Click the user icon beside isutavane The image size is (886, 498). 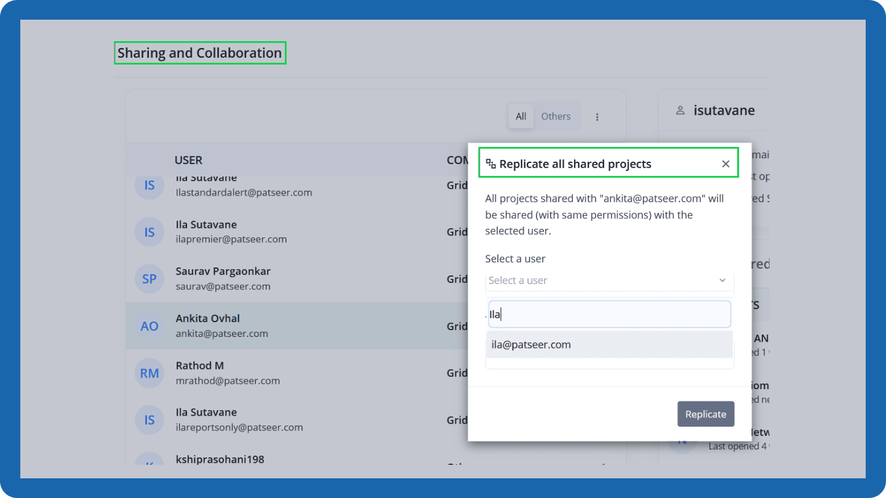680,111
